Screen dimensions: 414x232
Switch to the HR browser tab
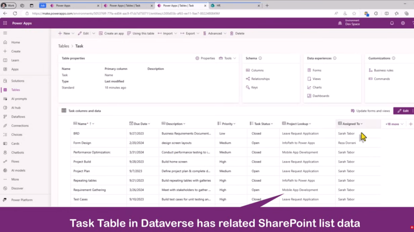coord(234,6)
